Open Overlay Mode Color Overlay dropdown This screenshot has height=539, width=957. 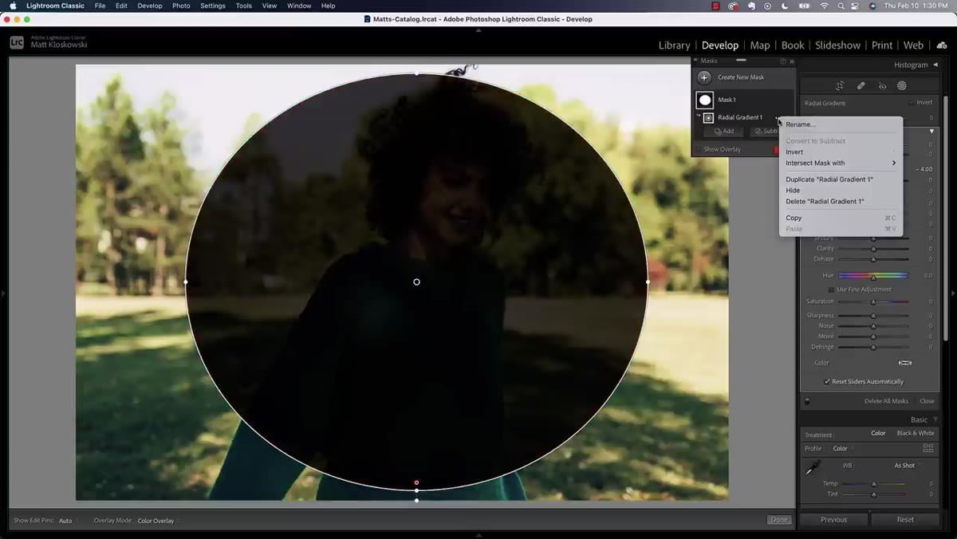158,521
